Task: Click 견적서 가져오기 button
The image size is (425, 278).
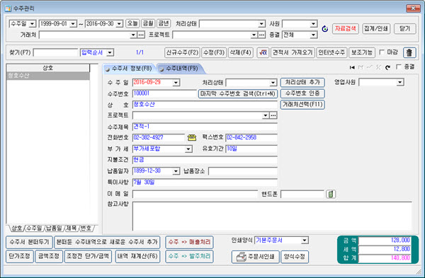Action: (x=293, y=52)
